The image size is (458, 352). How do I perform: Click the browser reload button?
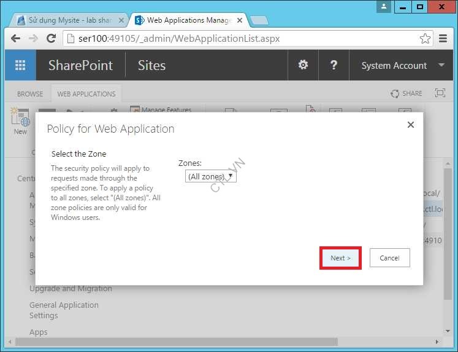pyautogui.click(x=52, y=39)
